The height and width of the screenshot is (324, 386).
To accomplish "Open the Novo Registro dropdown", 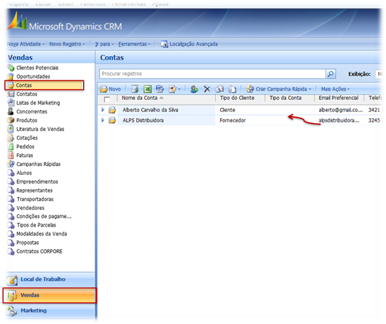I will pyautogui.click(x=67, y=44).
